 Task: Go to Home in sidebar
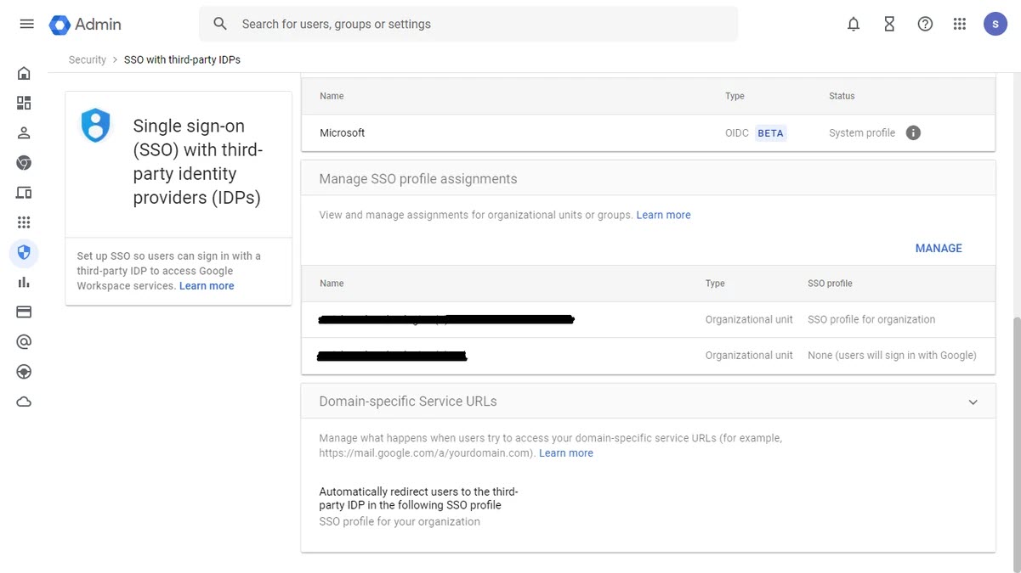click(24, 73)
